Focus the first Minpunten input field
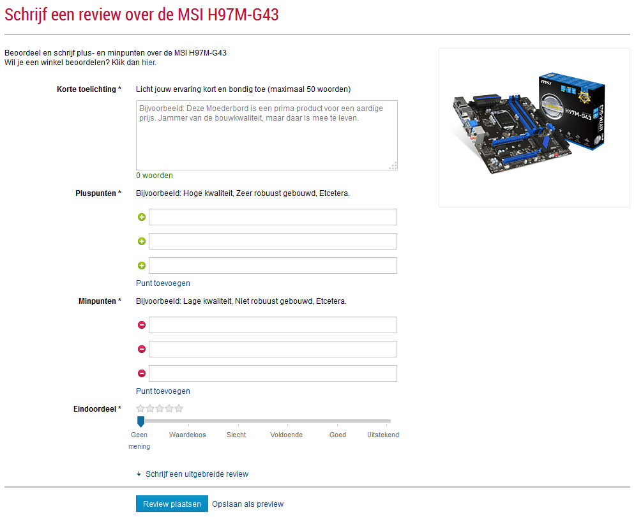This screenshot has width=643, height=517. (273, 325)
